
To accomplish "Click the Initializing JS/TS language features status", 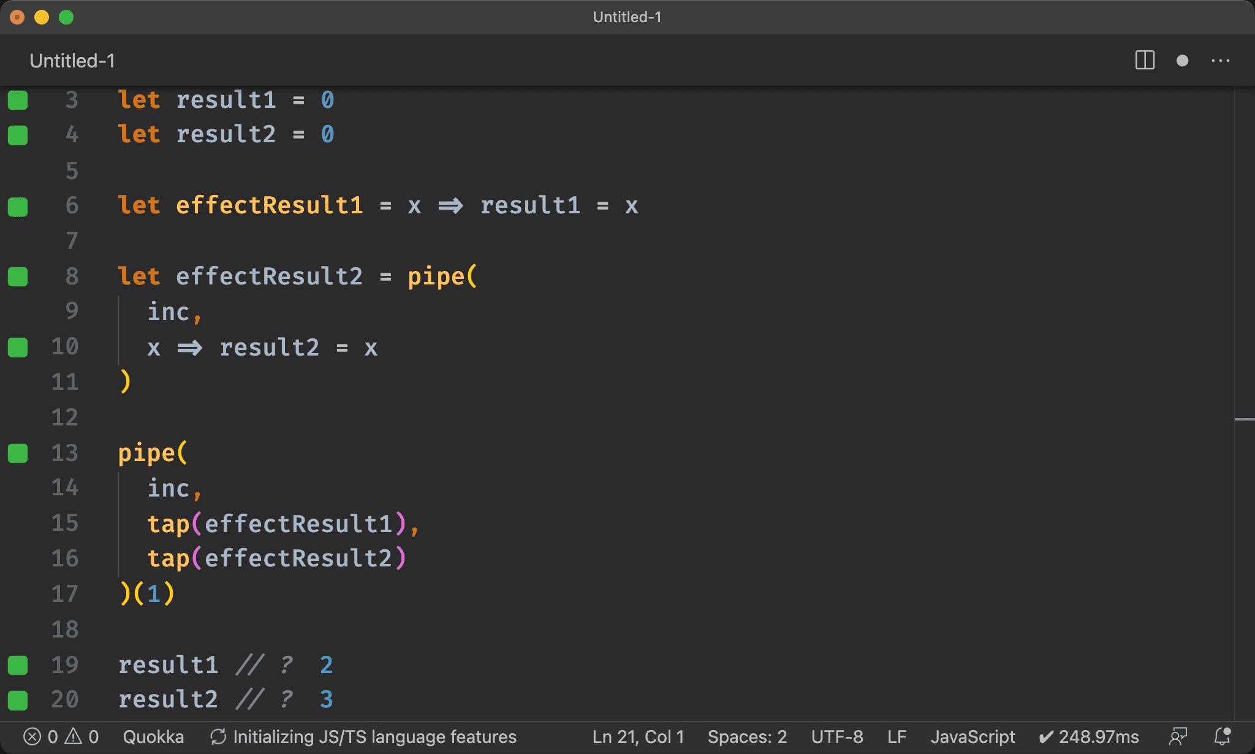I will point(363,736).
